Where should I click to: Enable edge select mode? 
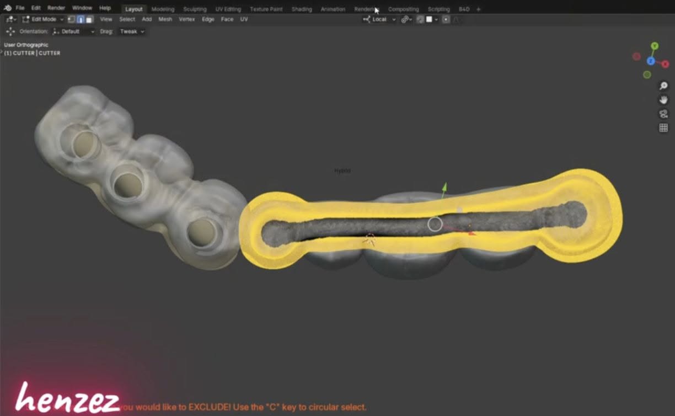tap(80, 19)
